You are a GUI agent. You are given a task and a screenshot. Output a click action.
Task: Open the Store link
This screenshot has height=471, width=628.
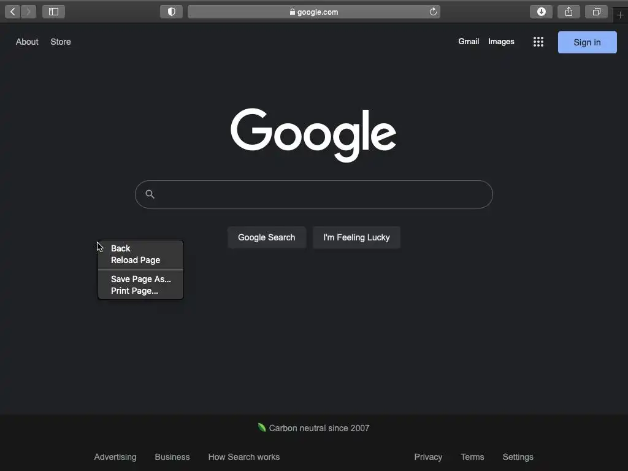point(61,42)
